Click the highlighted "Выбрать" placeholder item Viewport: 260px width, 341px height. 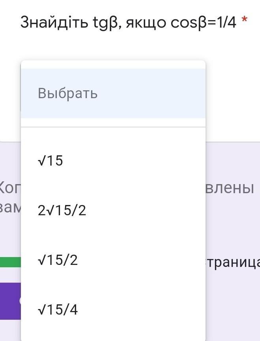click(67, 94)
